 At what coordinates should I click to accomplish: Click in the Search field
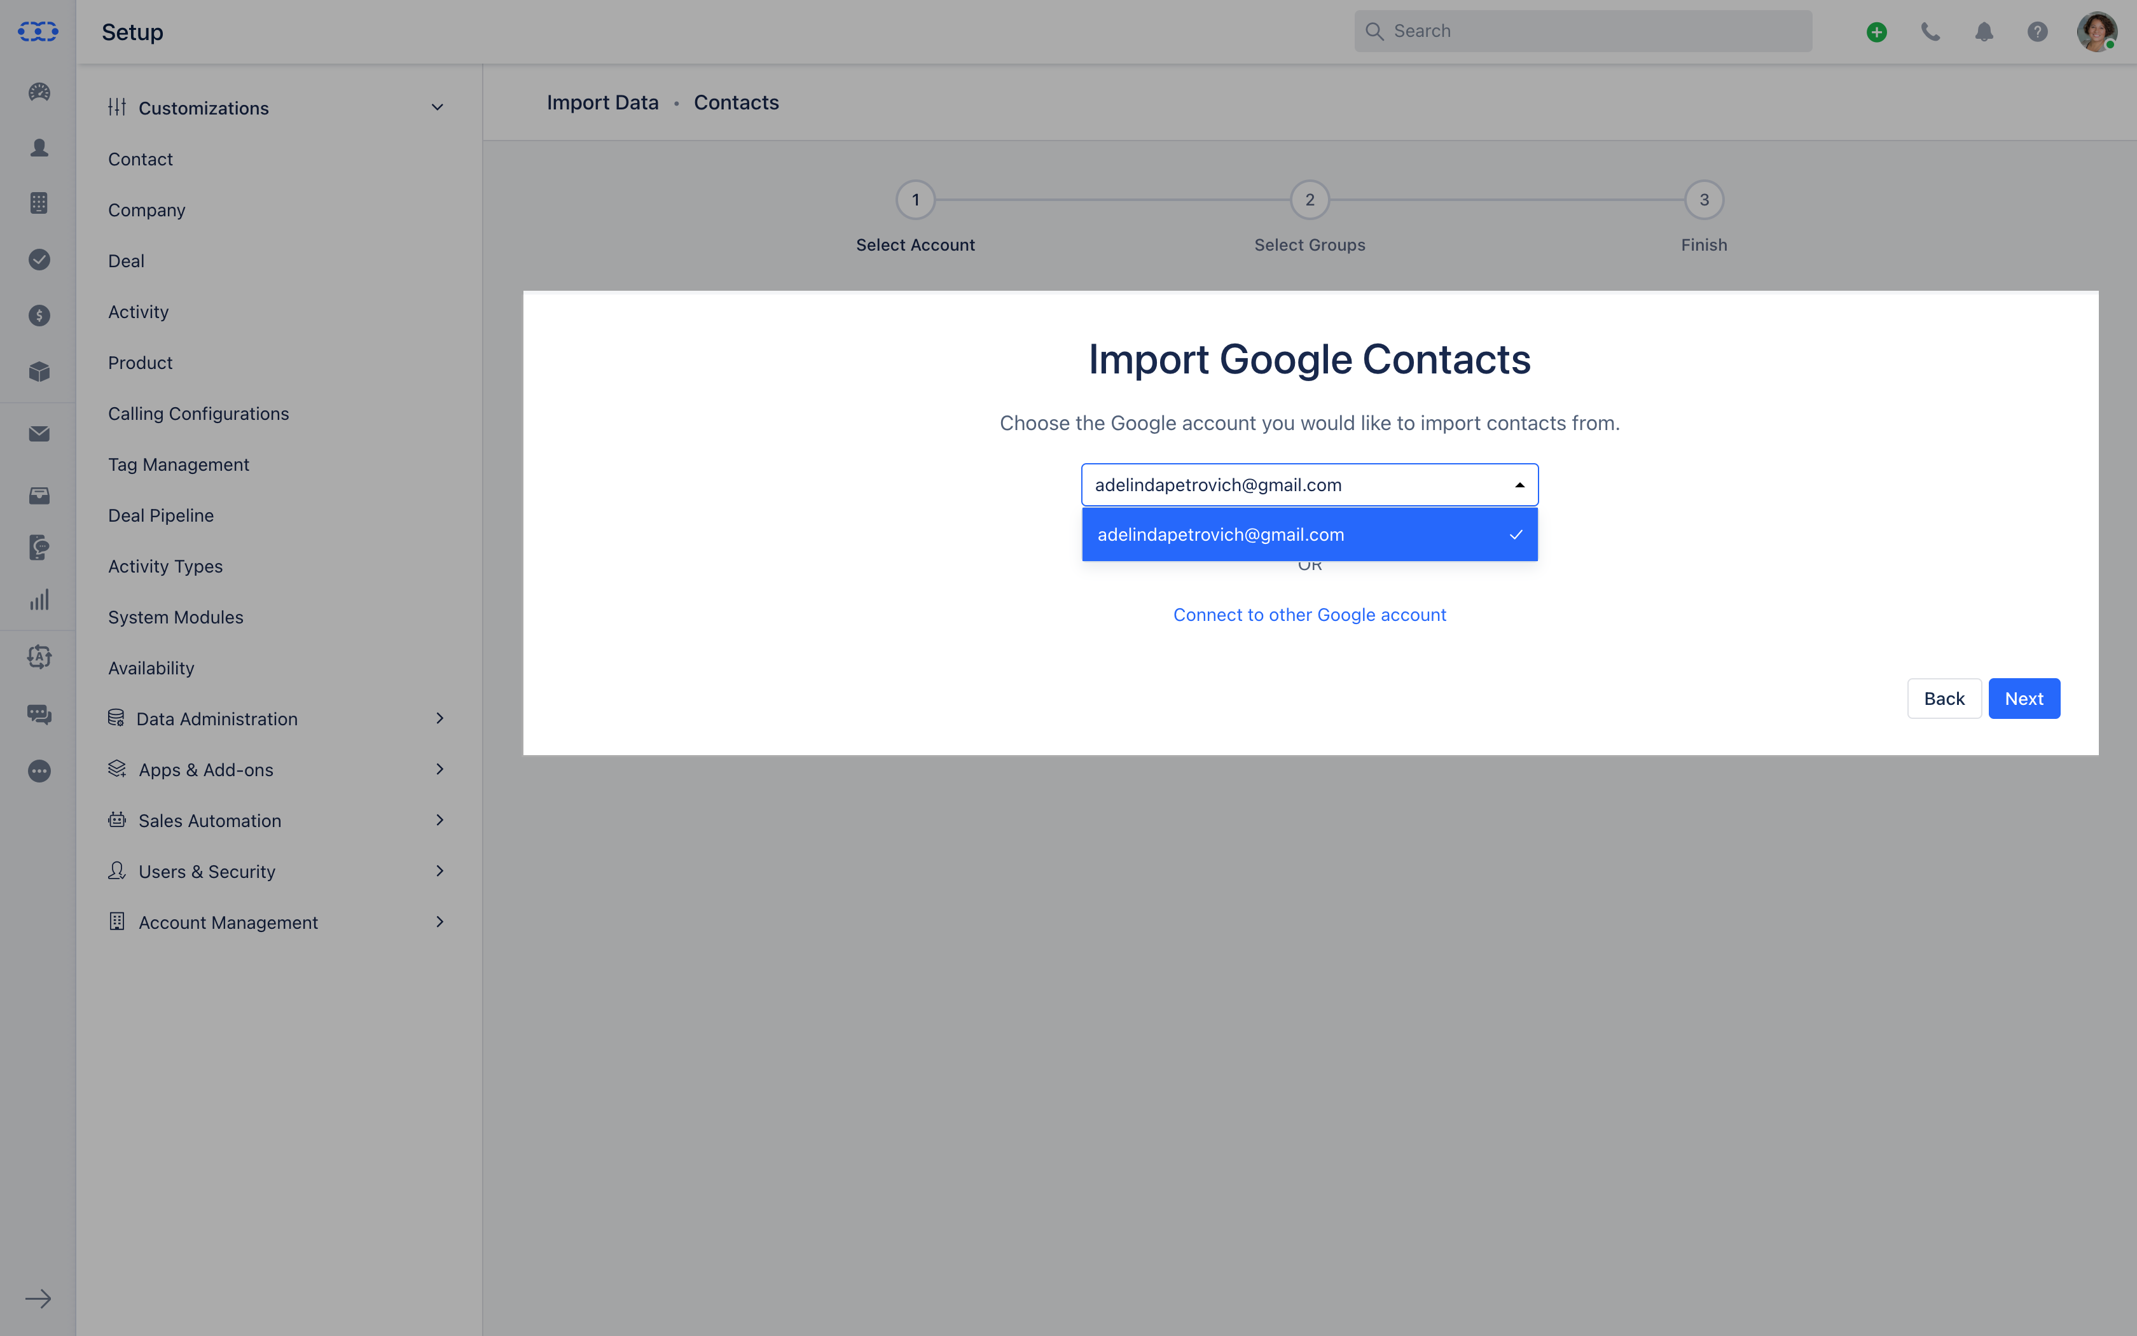1582,31
